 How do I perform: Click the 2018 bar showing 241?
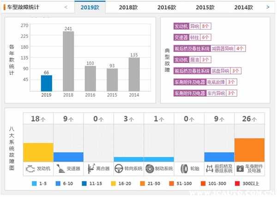click(68, 61)
